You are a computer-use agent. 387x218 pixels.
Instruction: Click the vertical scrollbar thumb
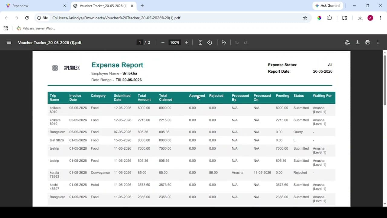click(385, 80)
